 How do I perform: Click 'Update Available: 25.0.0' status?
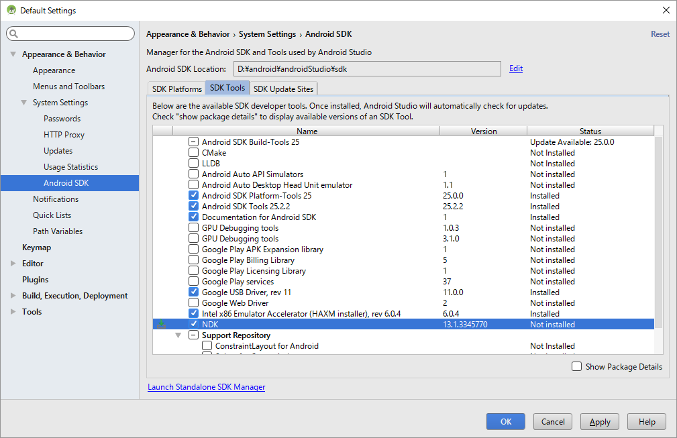[x=572, y=142]
